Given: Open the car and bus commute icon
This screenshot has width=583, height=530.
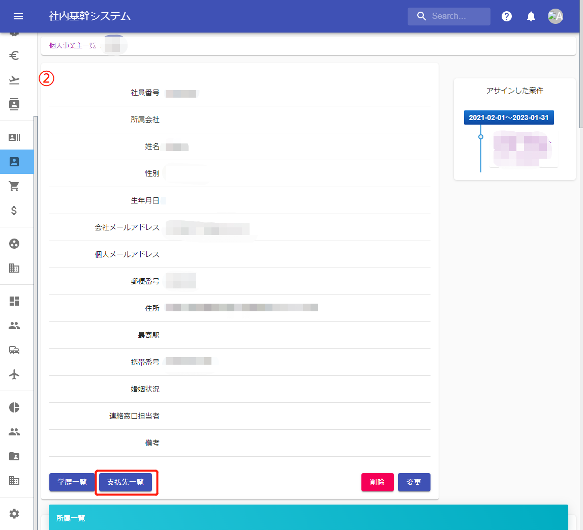Looking at the screenshot, I should 14,350.
